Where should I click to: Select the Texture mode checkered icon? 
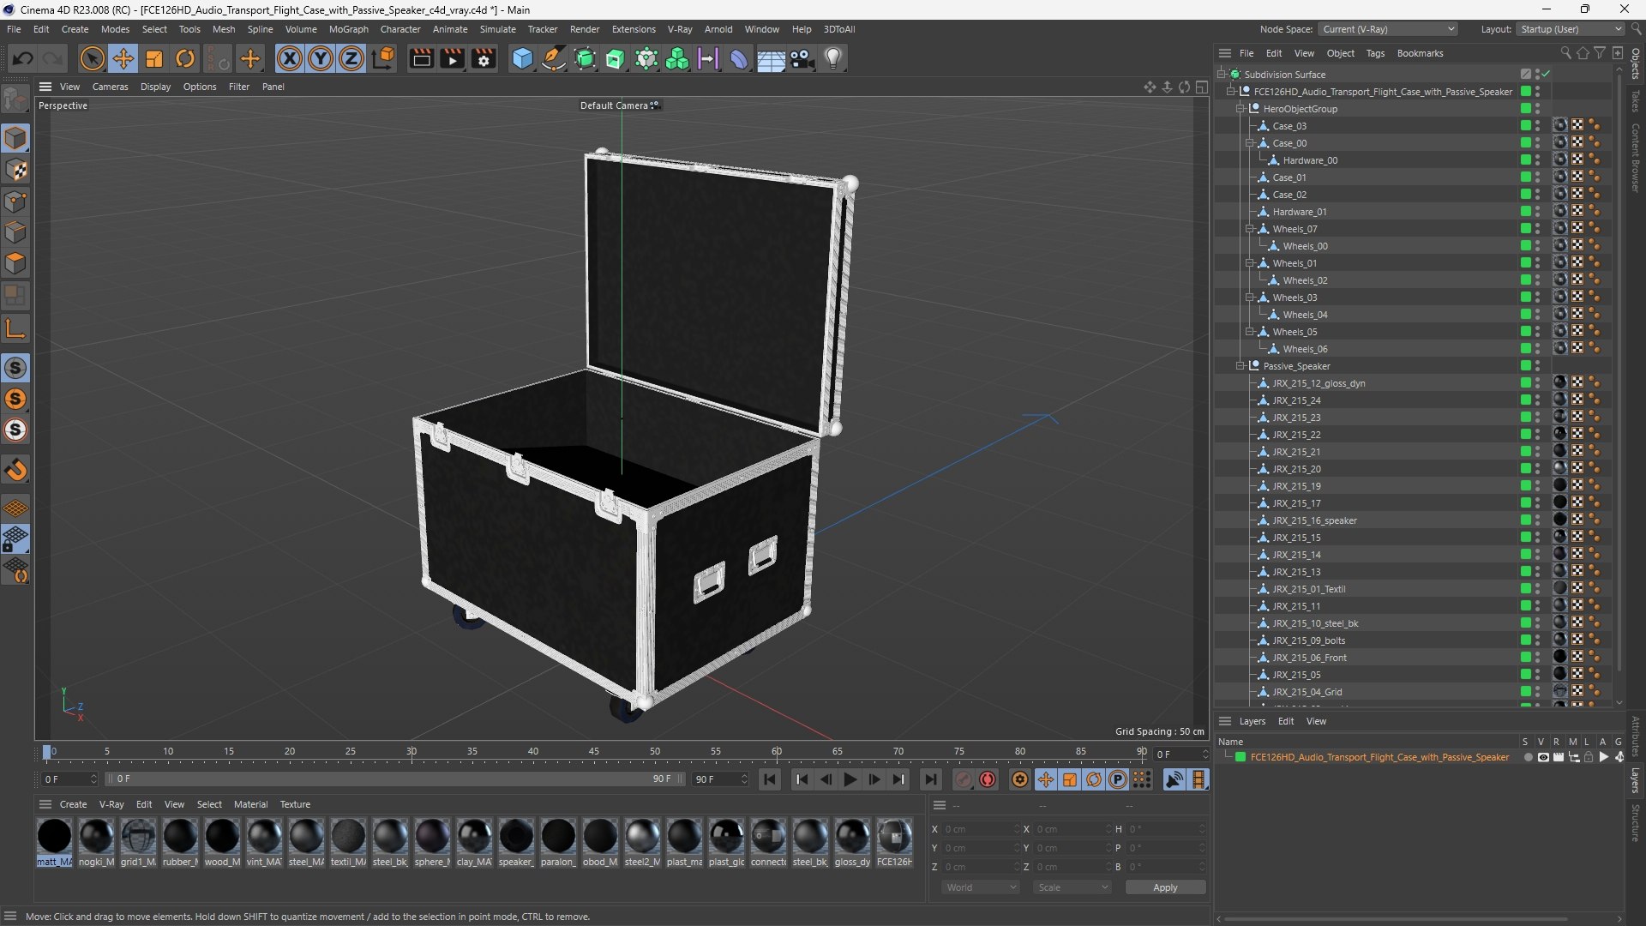(x=15, y=170)
